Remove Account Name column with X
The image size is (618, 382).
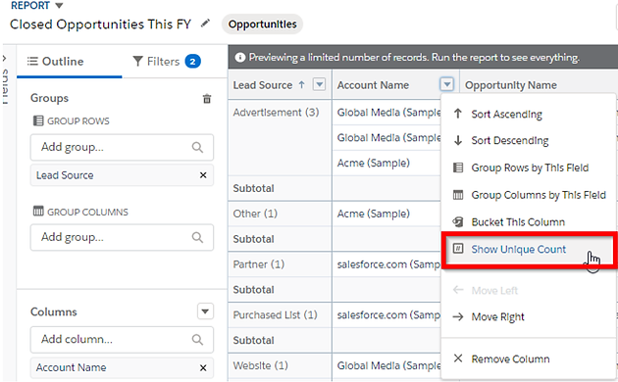click(x=203, y=368)
